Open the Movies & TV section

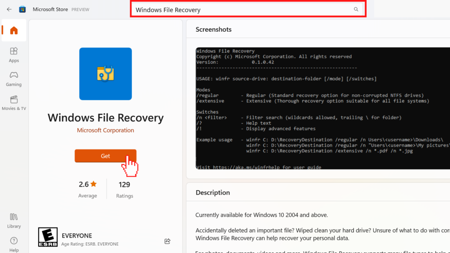pos(14,103)
